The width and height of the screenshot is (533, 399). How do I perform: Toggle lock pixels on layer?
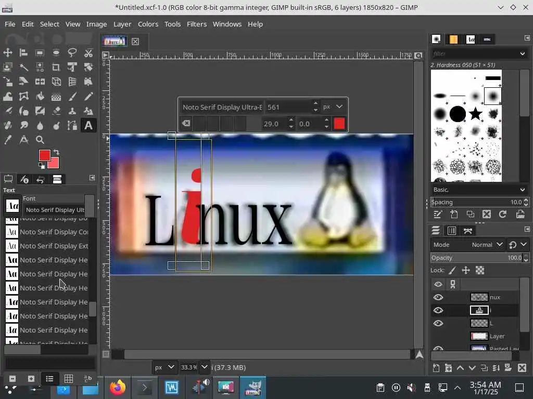point(452,270)
